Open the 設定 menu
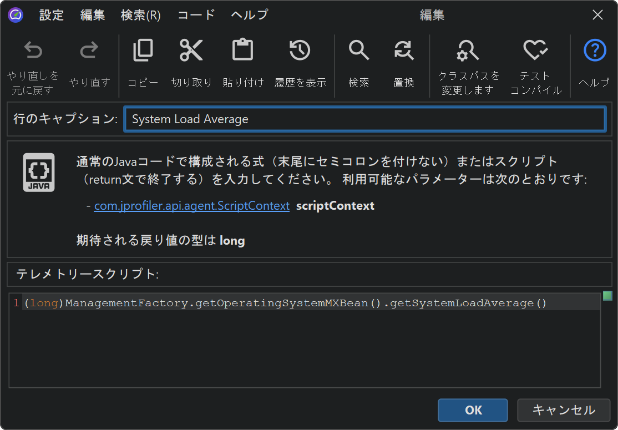 pyautogui.click(x=52, y=15)
